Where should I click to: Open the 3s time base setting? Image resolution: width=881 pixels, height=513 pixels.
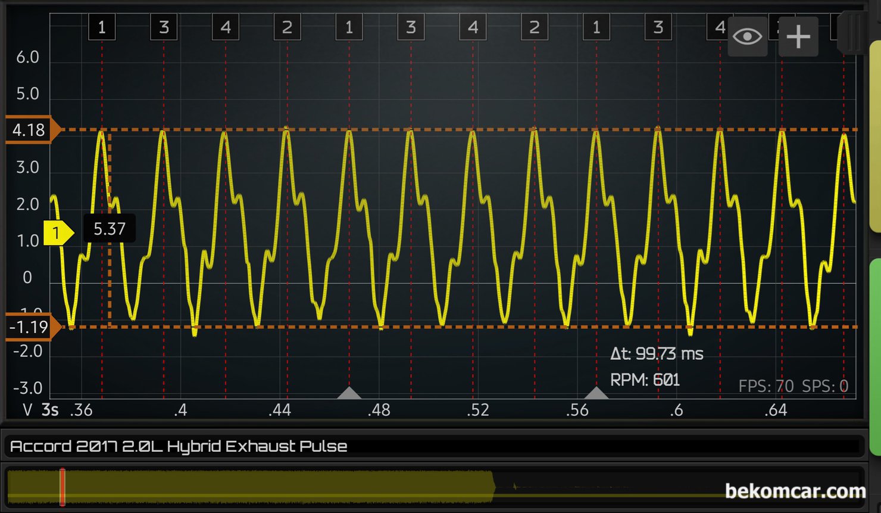point(50,410)
